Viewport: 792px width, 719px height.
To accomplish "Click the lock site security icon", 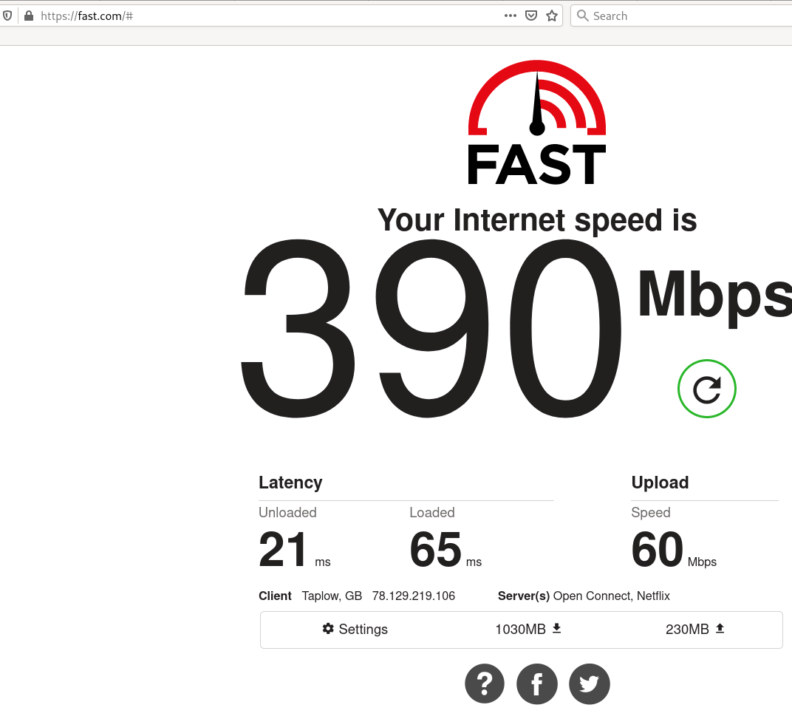I will [29, 16].
